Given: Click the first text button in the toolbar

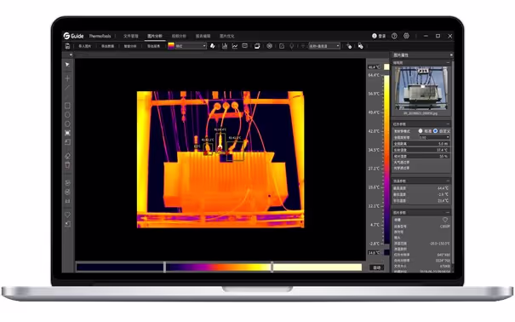Looking at the screenshot, I should pyautogui.click(x=84, y=46).
